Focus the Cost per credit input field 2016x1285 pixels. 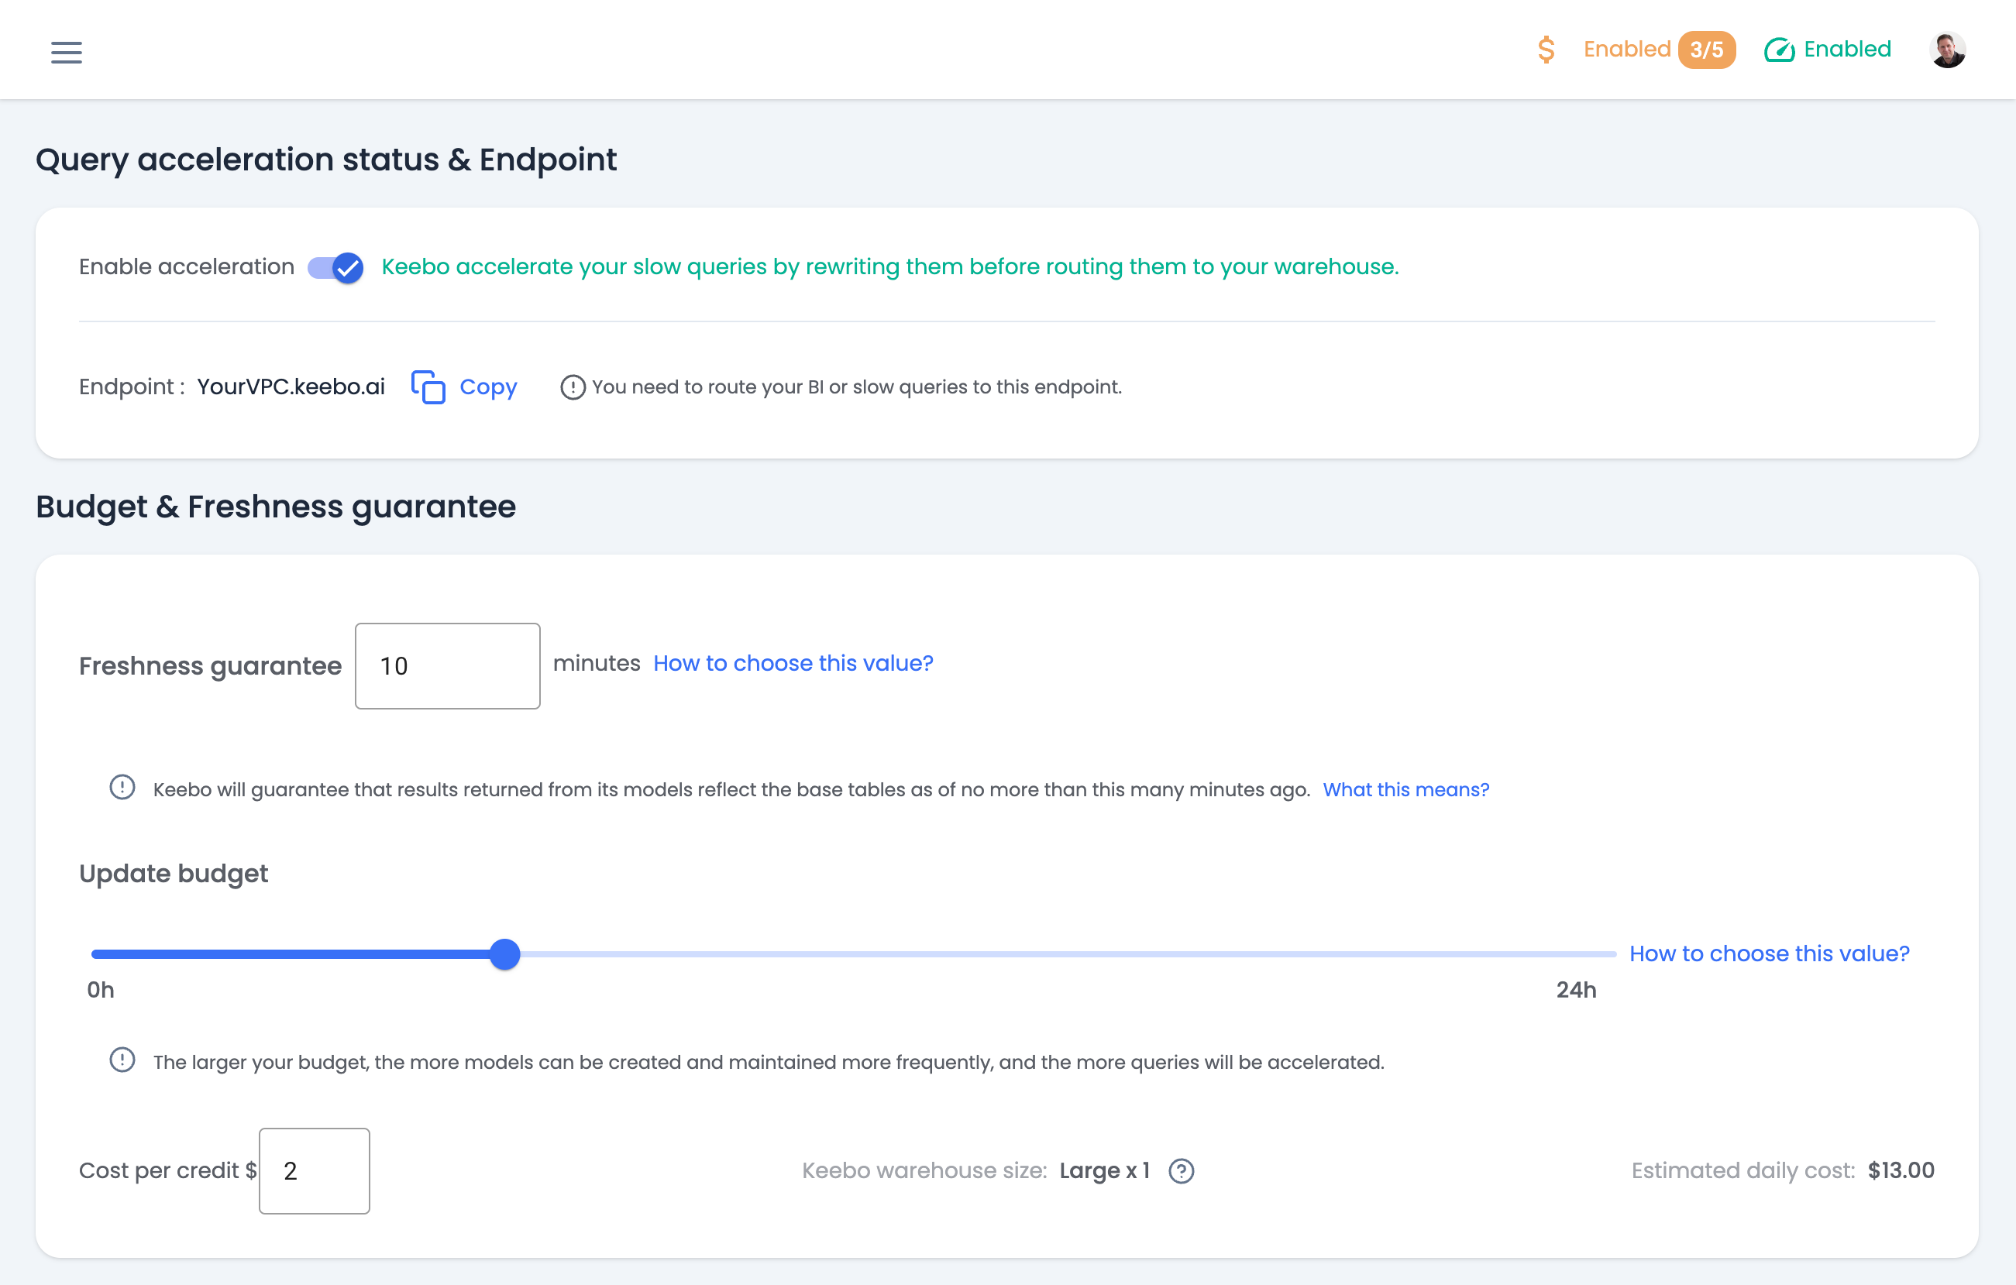click(x=314, y=1170)
